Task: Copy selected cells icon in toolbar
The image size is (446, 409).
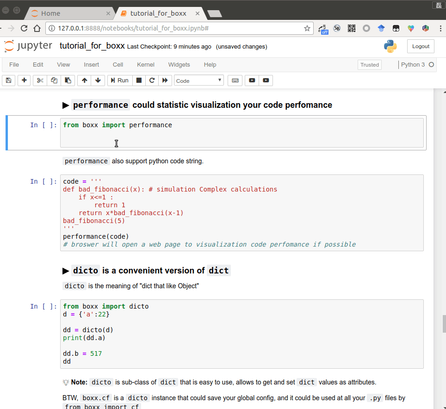Action: click(54, 81)
